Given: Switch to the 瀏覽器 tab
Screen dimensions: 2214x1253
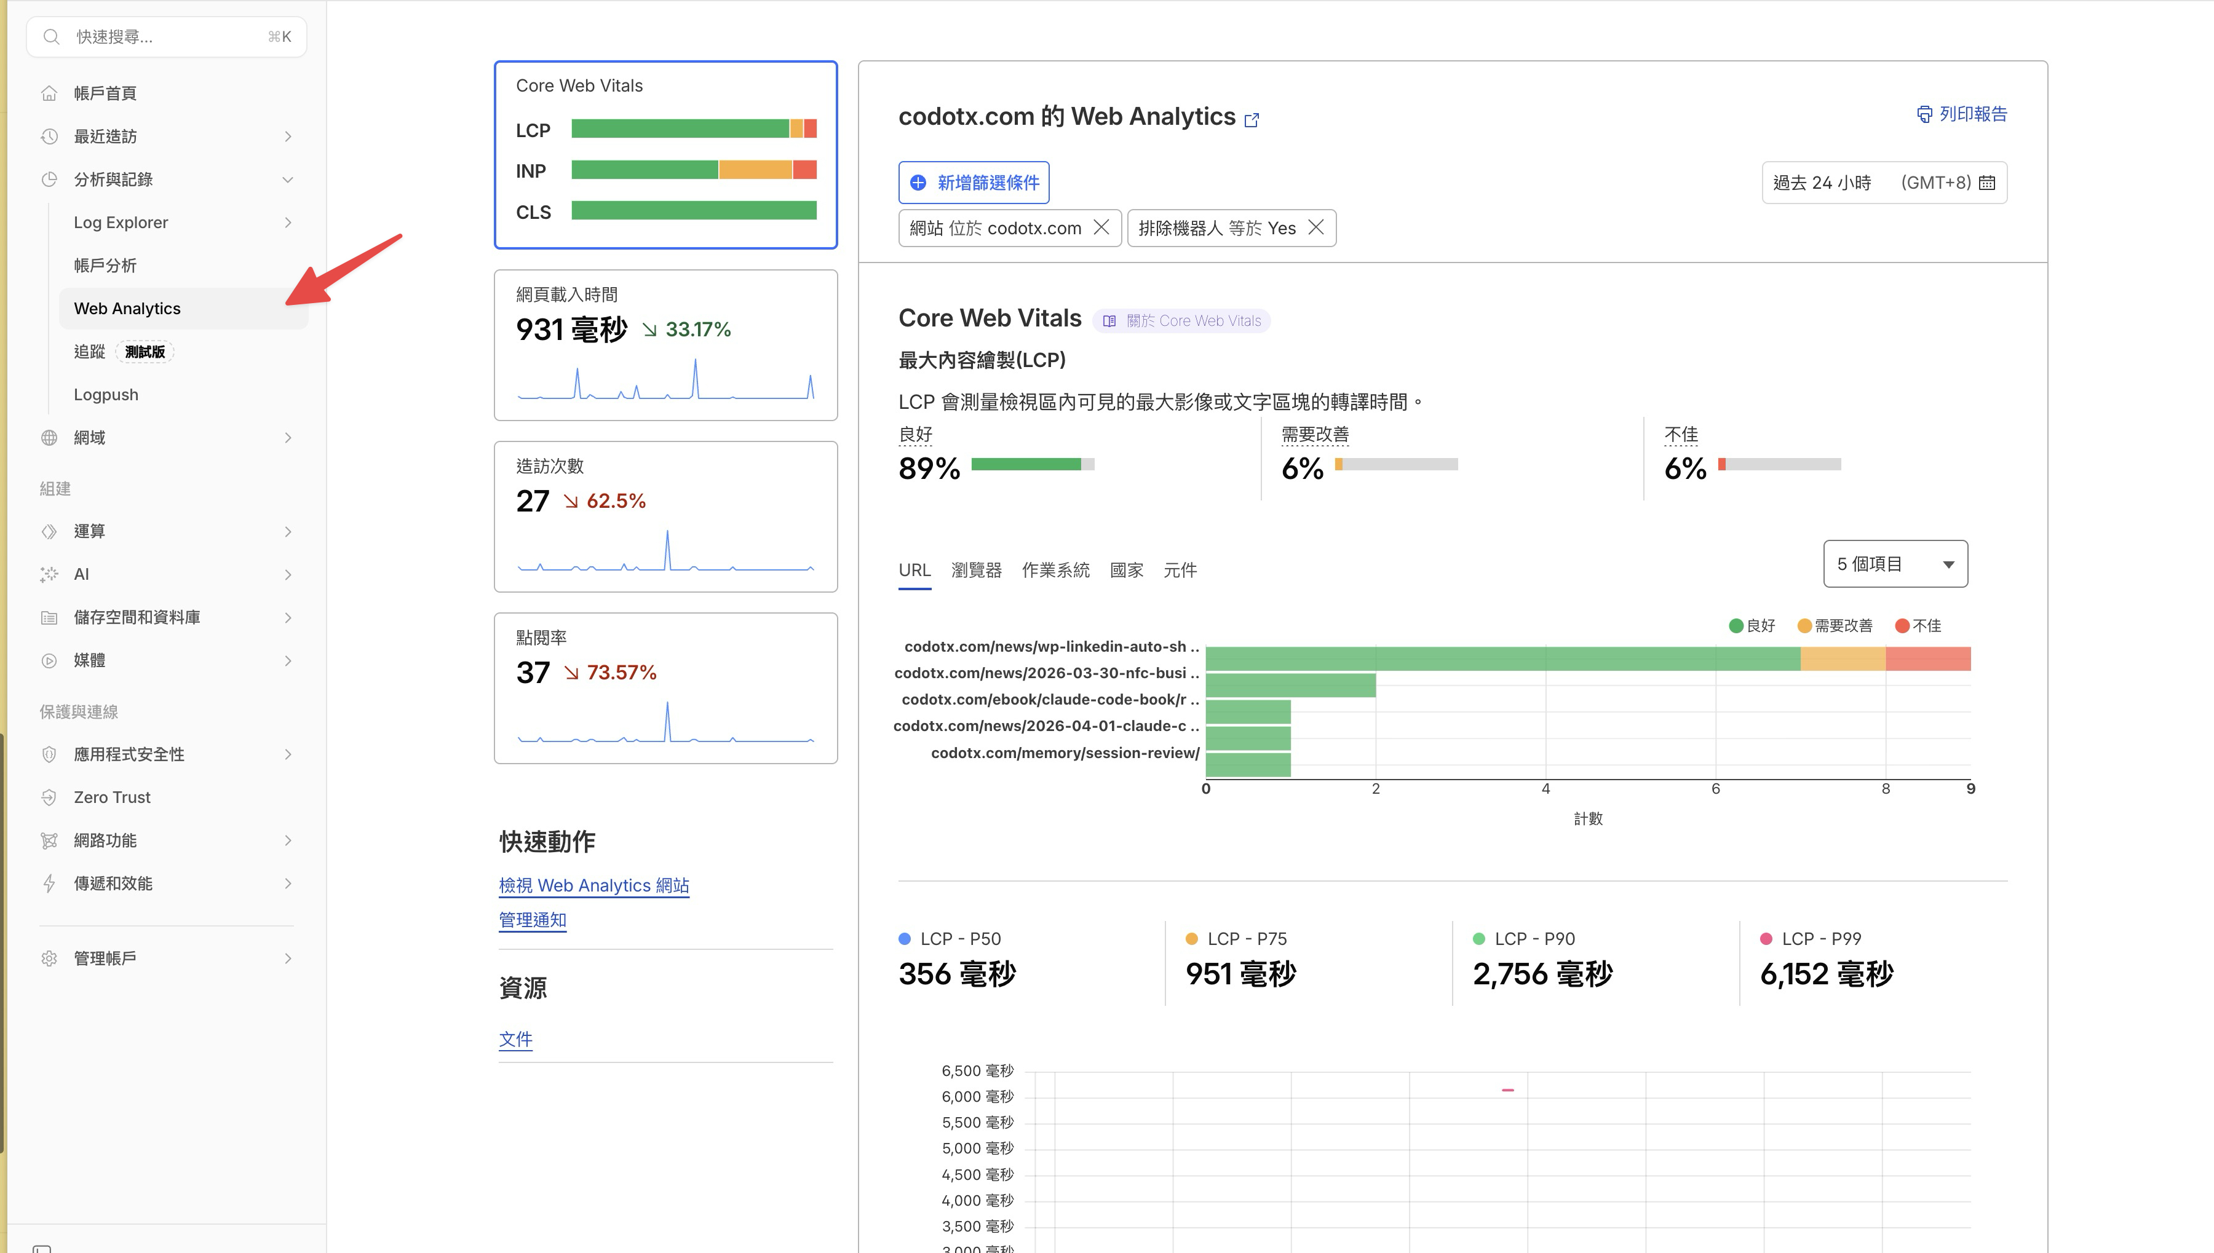Looking at the screenshot, I should pyautogui.click(x=976, y=570).
